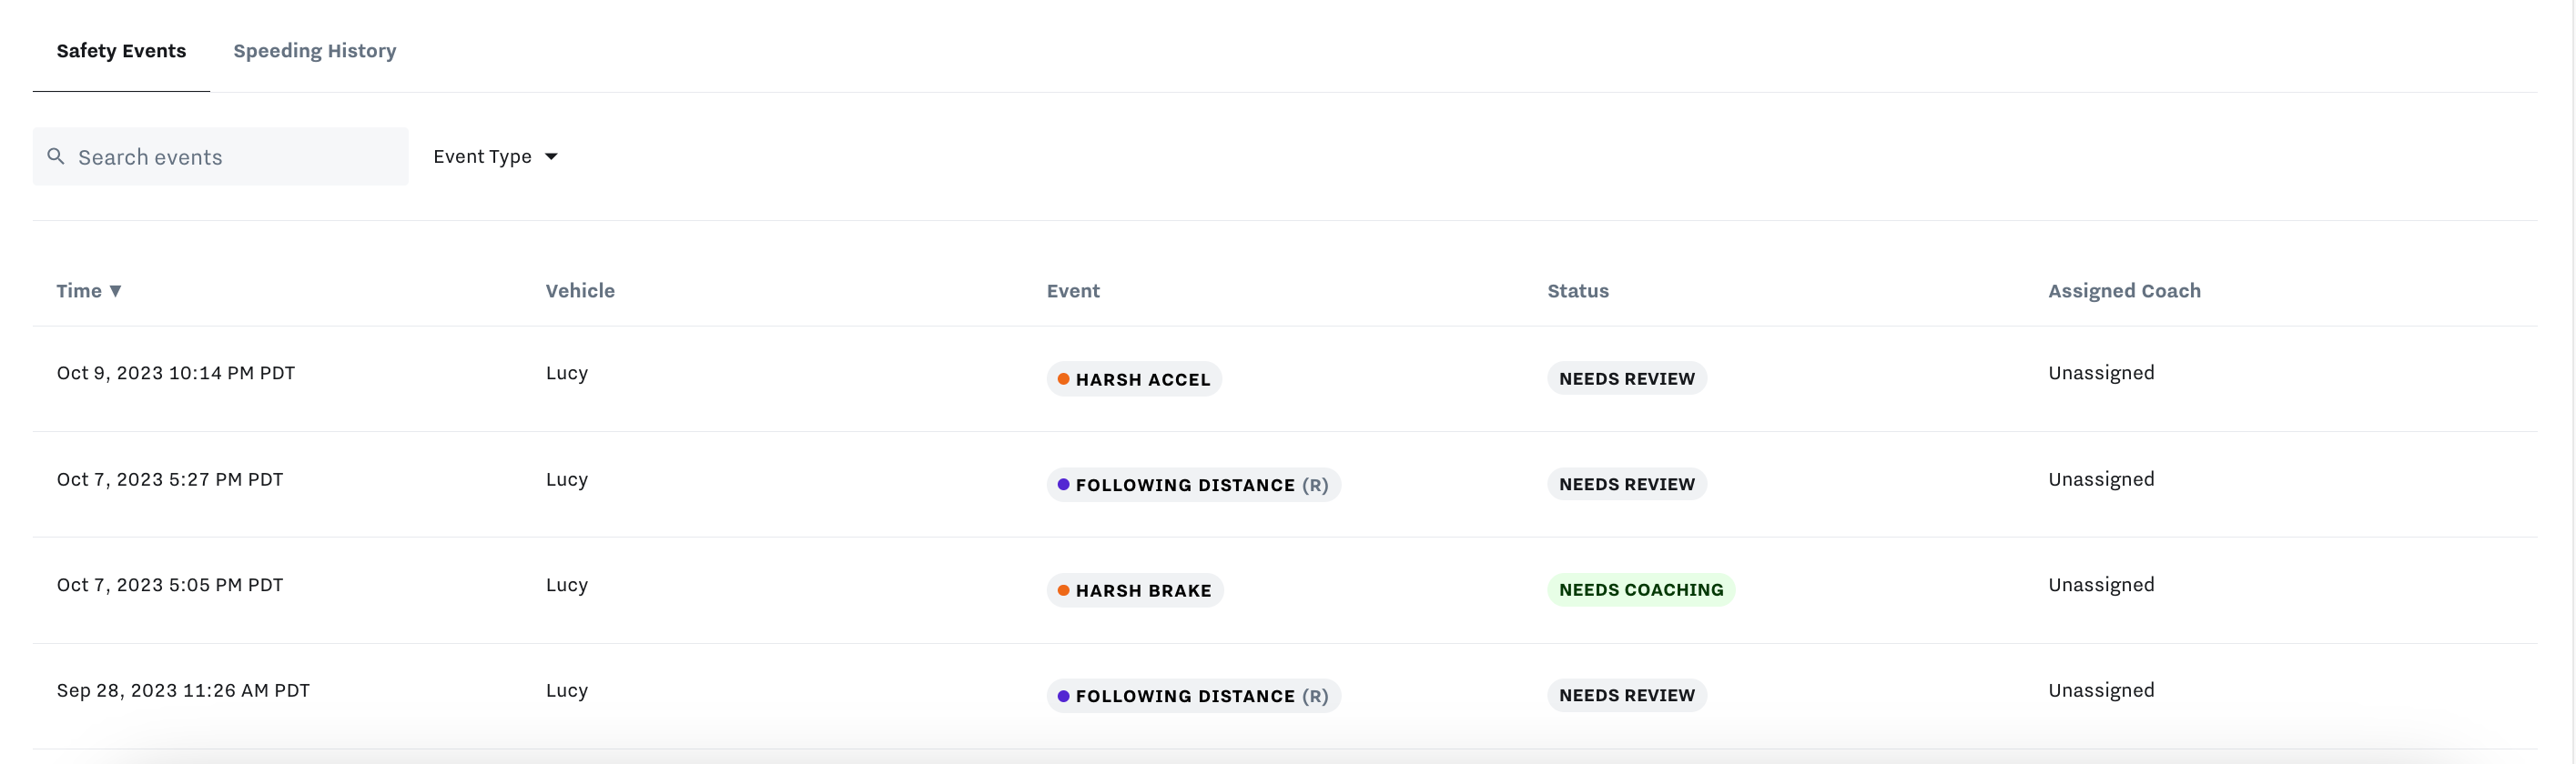2576x764 pixels.
Task: Click Unassigned coach for Oct 9 event
Action: click(x=2101, y=373)
